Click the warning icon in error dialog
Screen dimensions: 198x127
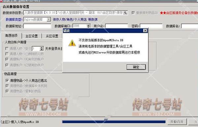(72, 43)
